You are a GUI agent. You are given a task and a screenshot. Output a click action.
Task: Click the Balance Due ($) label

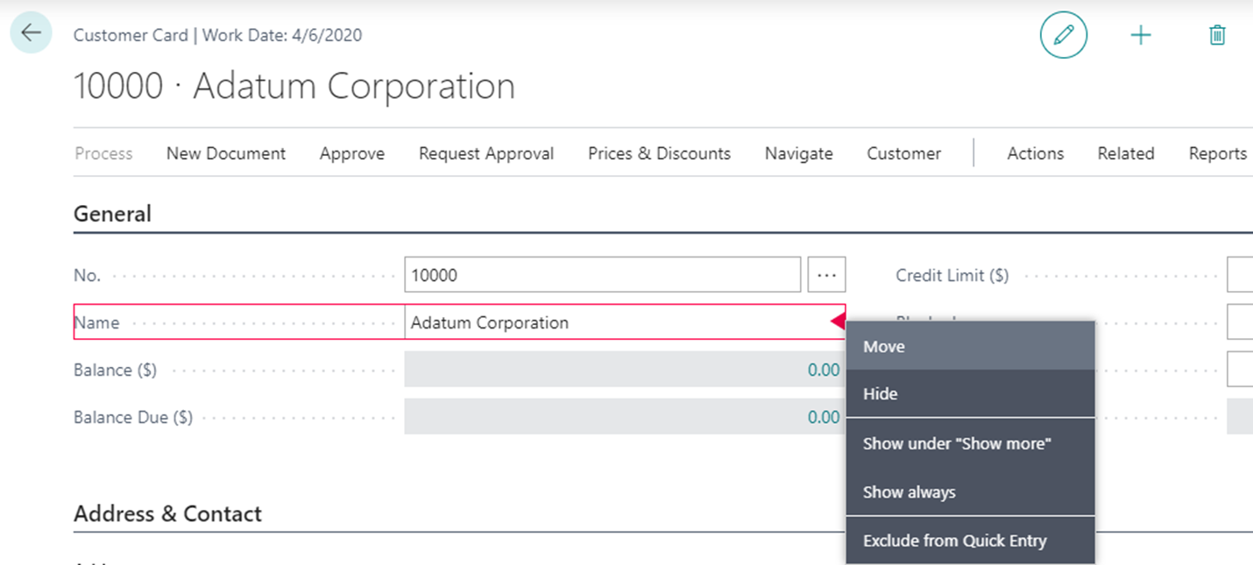133,417
